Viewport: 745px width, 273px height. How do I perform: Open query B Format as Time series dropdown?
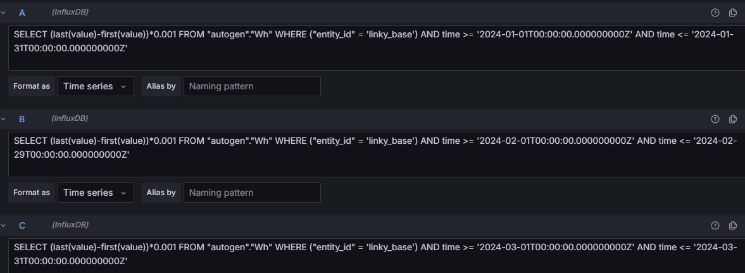click(96, 193)
